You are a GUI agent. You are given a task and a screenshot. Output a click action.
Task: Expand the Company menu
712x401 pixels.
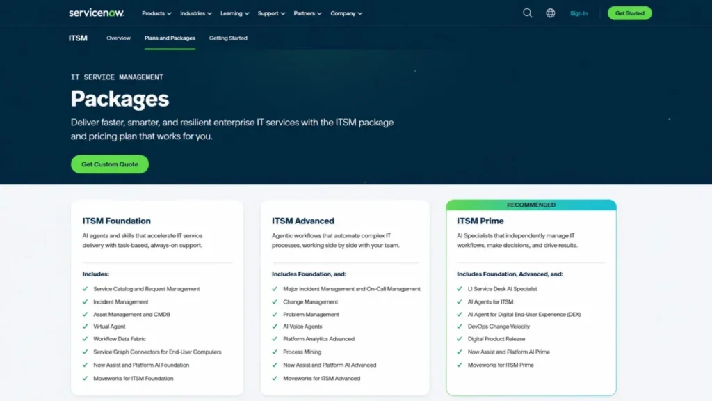click(x=346, y=13)
